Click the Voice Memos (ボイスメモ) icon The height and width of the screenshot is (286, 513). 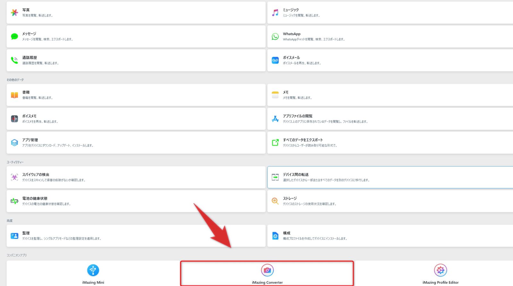point(14,119)
